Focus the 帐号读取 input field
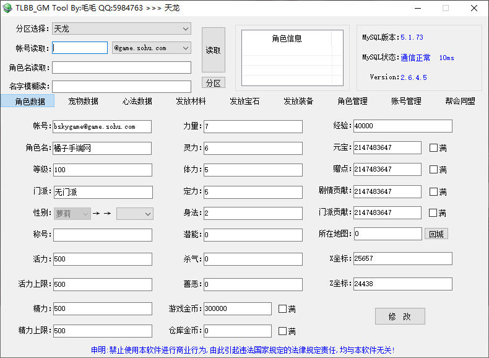The width and height of the screenshot is (489, 358). (x=80, y=48)
